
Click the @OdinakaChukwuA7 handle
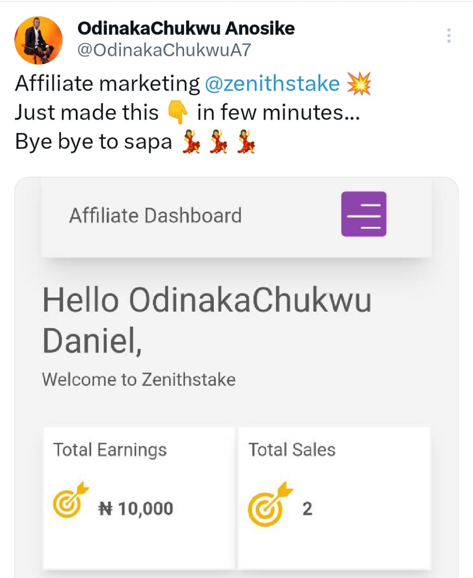164,50
